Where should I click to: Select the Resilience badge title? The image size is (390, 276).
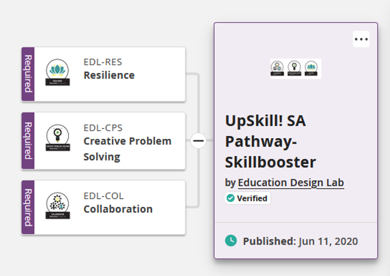point(109,75)
